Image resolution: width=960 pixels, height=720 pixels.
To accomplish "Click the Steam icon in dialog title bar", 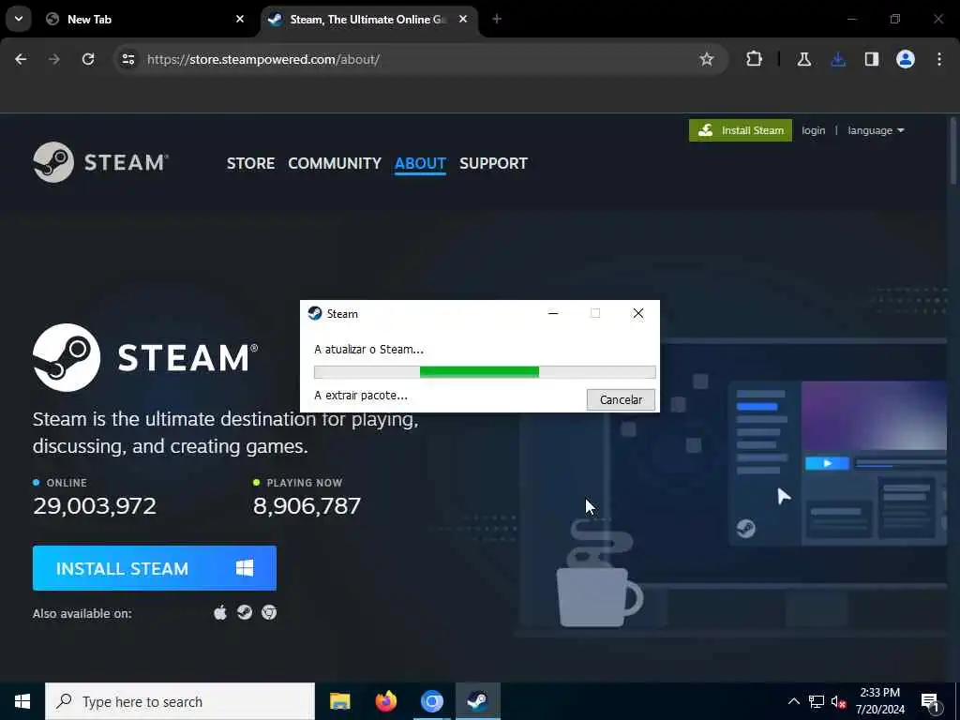I will [x=315, y=313].
